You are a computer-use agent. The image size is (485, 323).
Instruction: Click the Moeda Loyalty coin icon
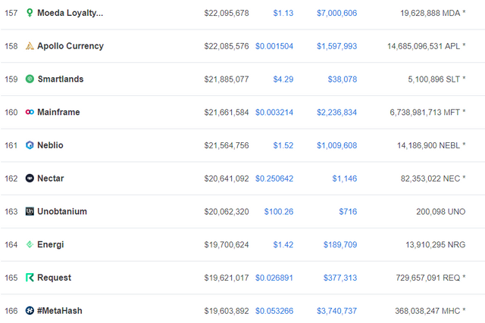click(x=30, y=13)
